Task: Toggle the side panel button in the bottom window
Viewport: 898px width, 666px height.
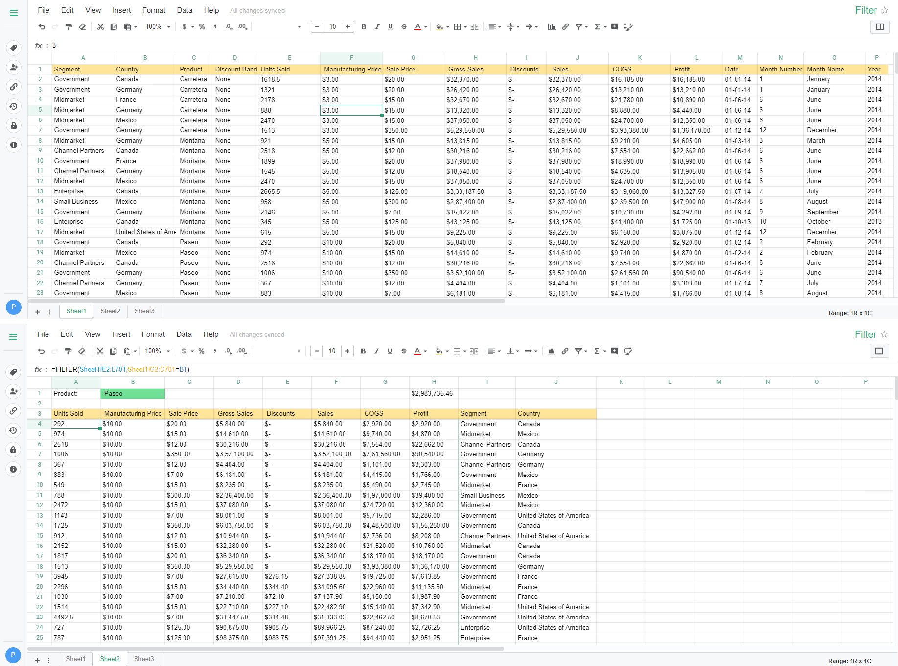Action: point(879,351)
